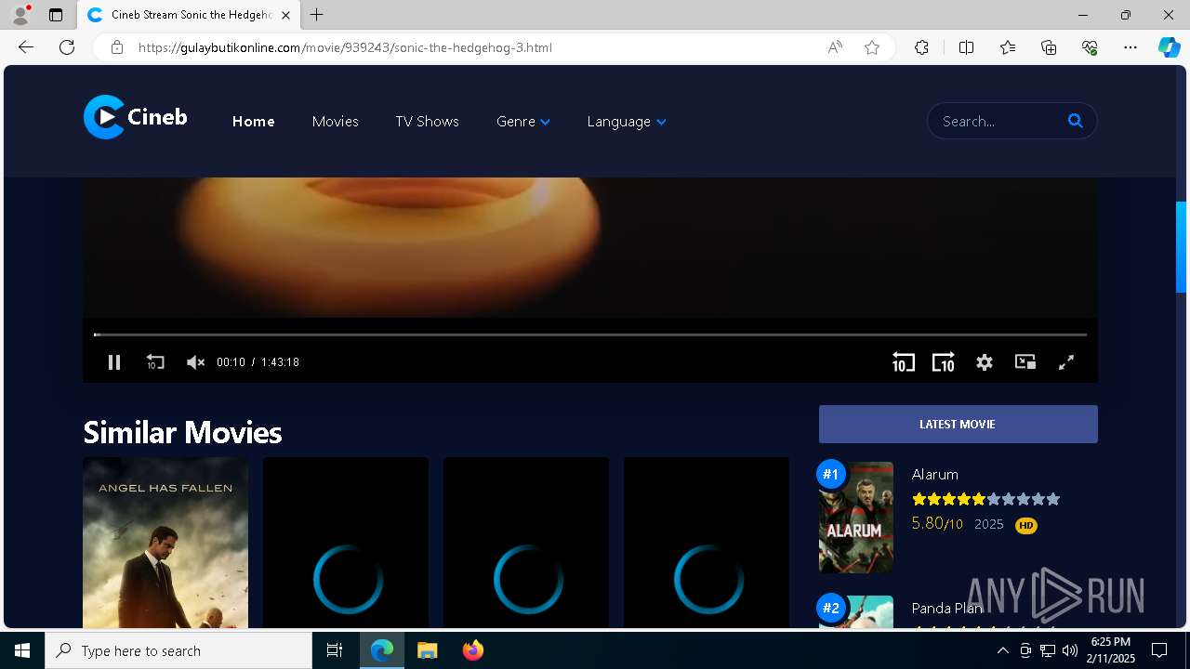
Task: Open Alarum movie title link
Action: [935, 474]
